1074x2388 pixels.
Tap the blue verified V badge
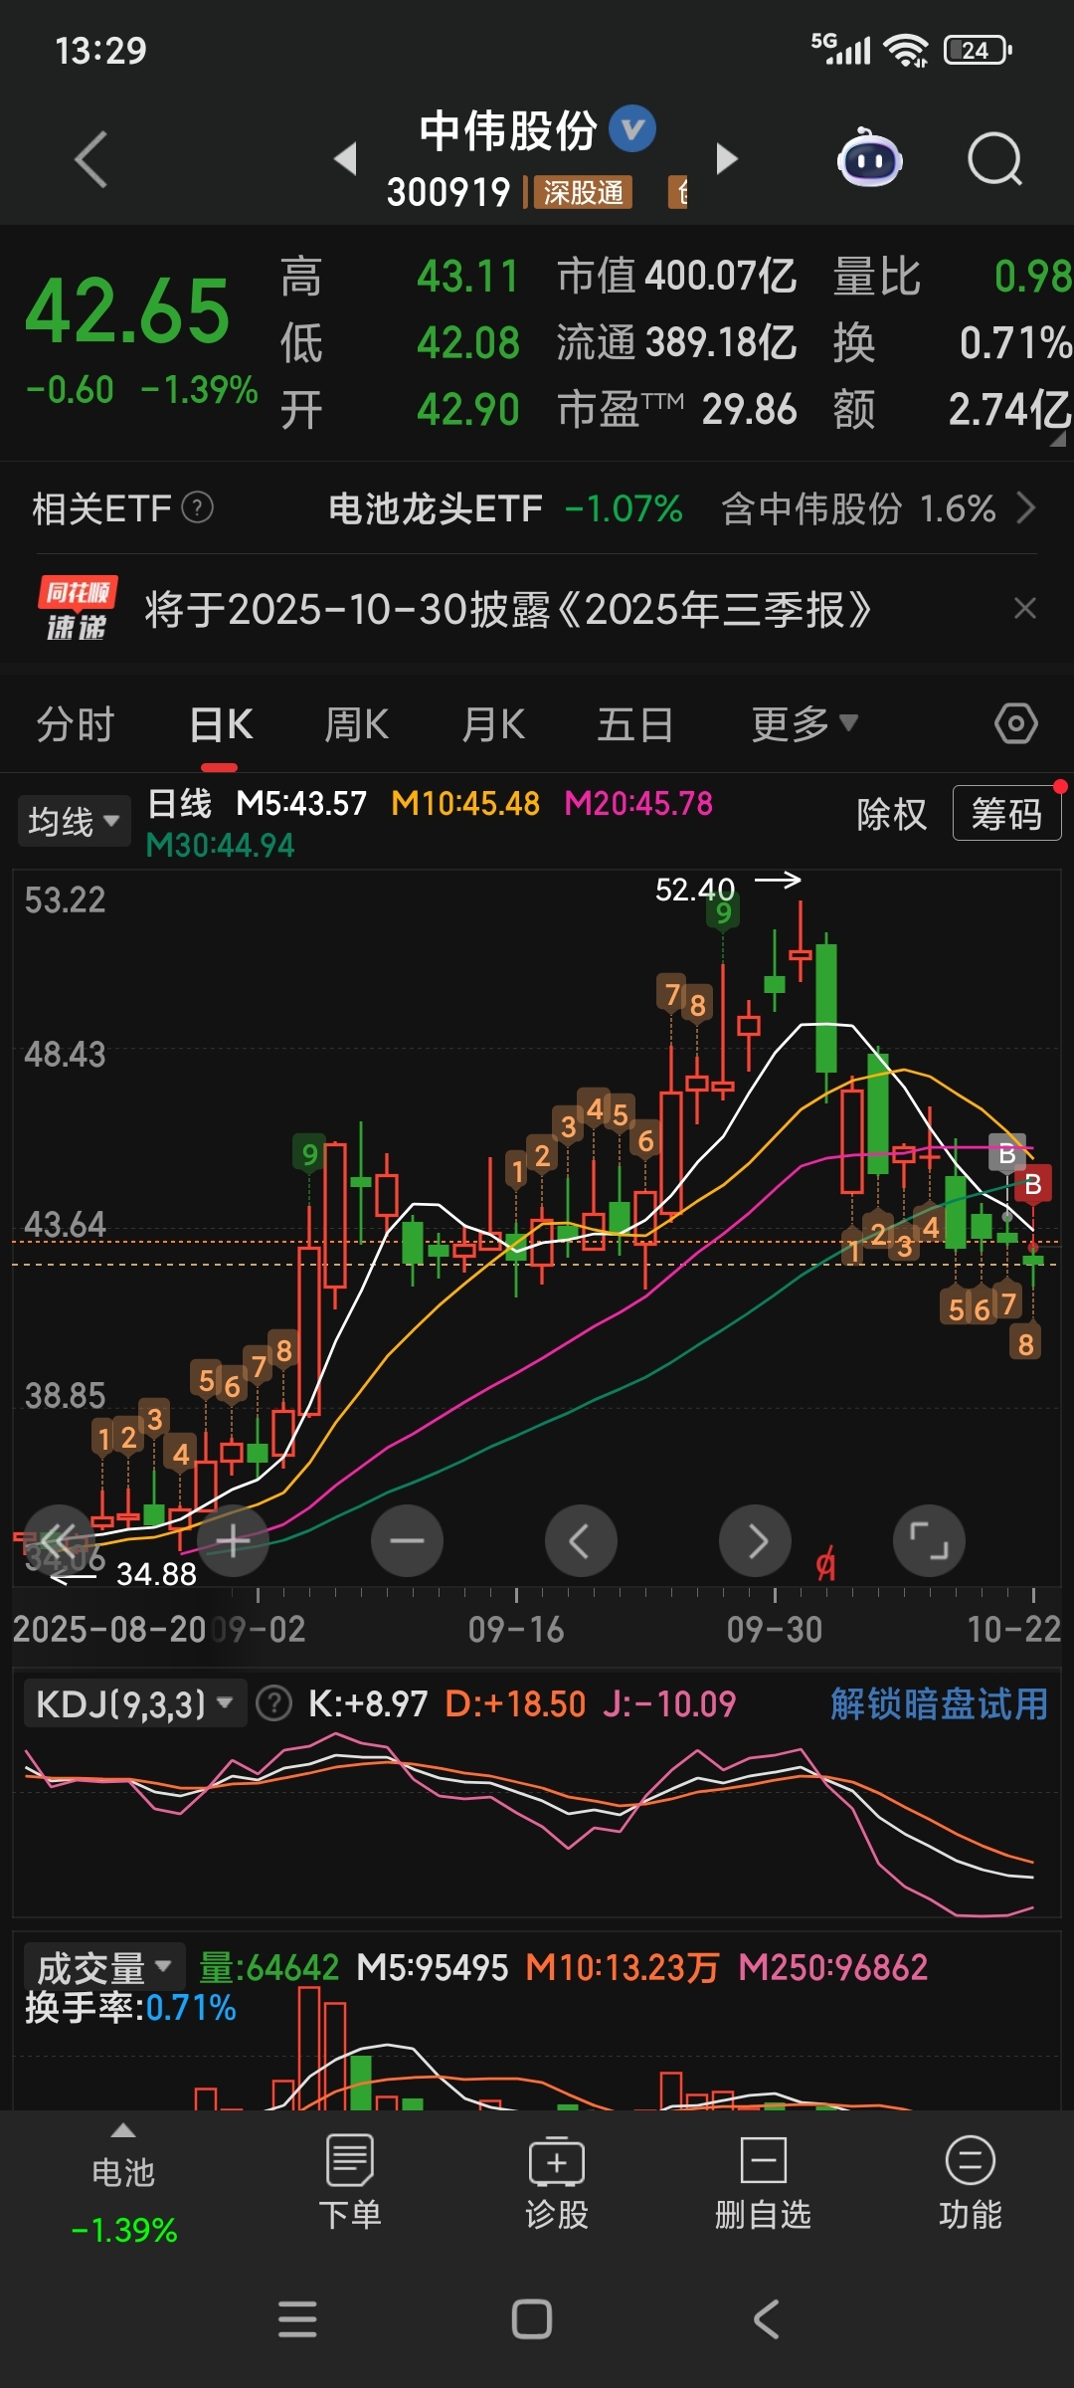pyautogui.click(x=632, y=129)
